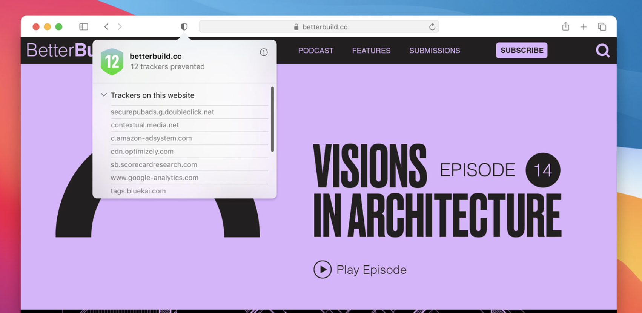Click the tracker list scrollbar
Screen dimensions: 642x313
pos(272,119)
